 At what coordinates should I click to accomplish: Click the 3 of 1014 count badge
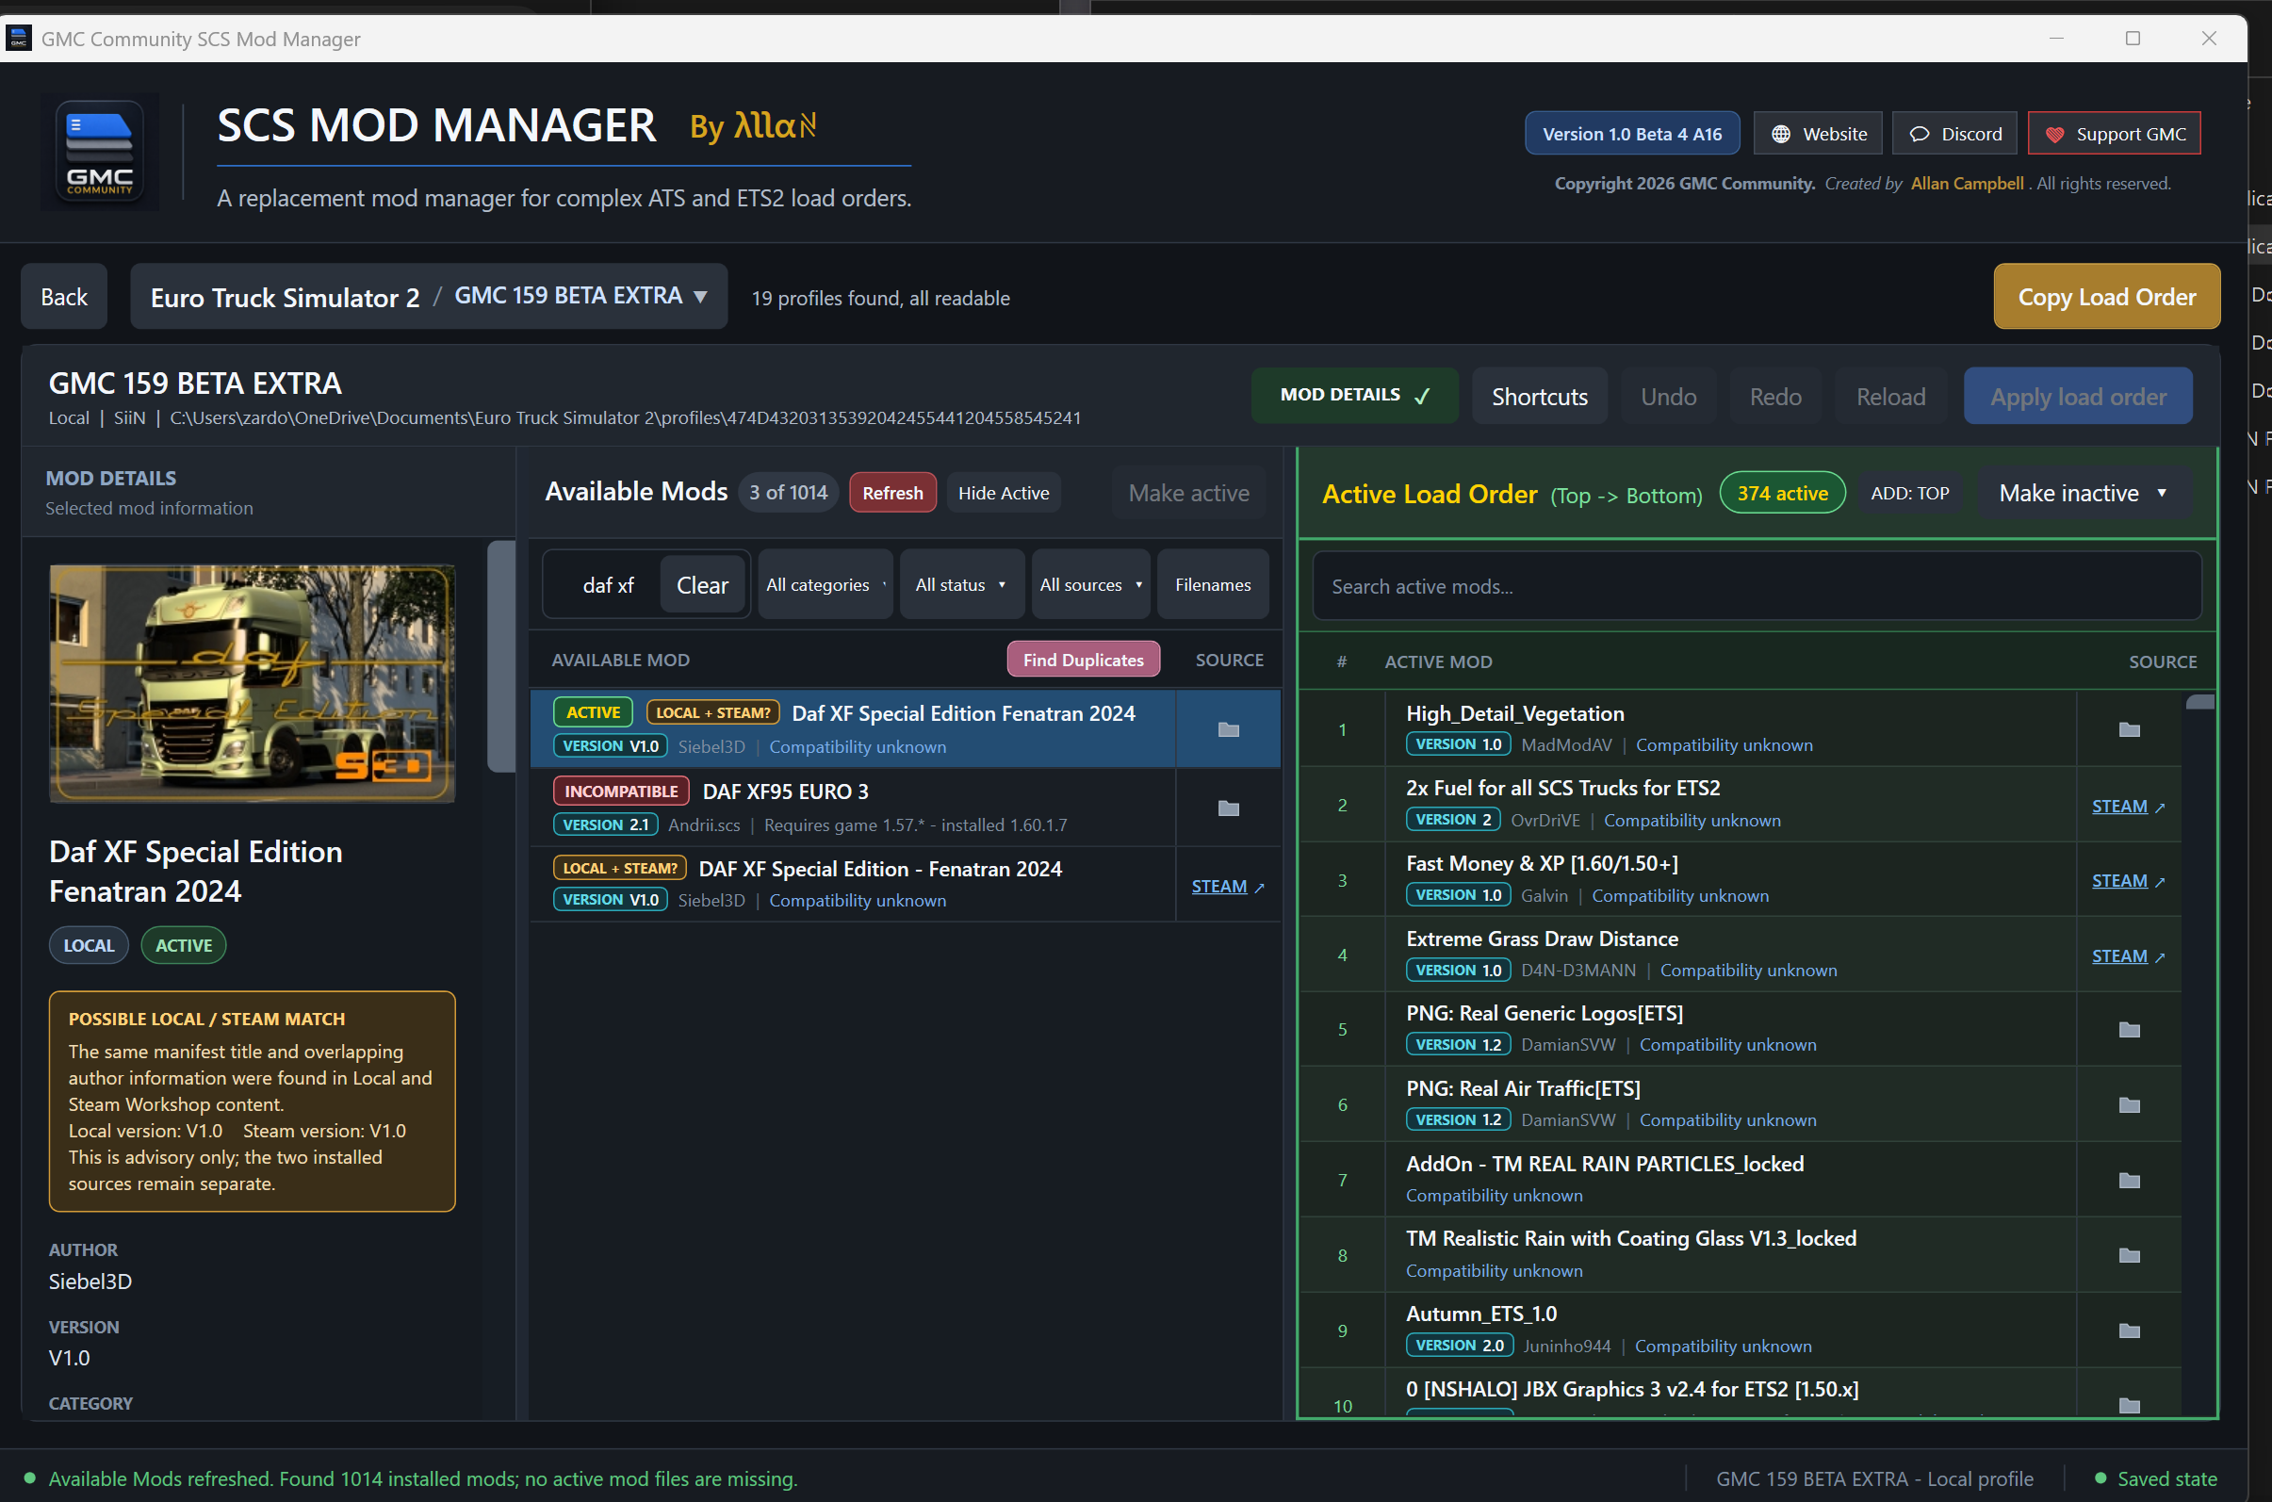tap(789, 493)
